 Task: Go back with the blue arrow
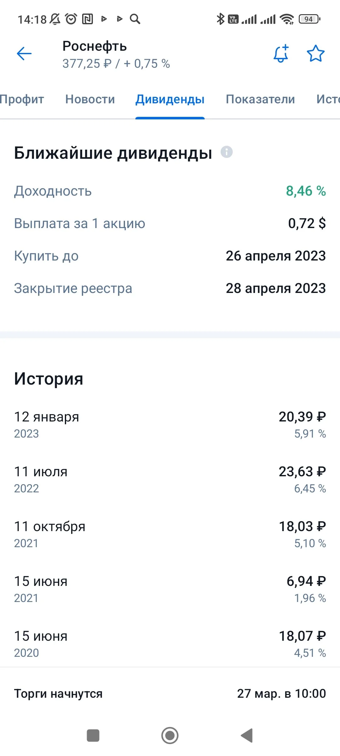[x=24, y=54]
